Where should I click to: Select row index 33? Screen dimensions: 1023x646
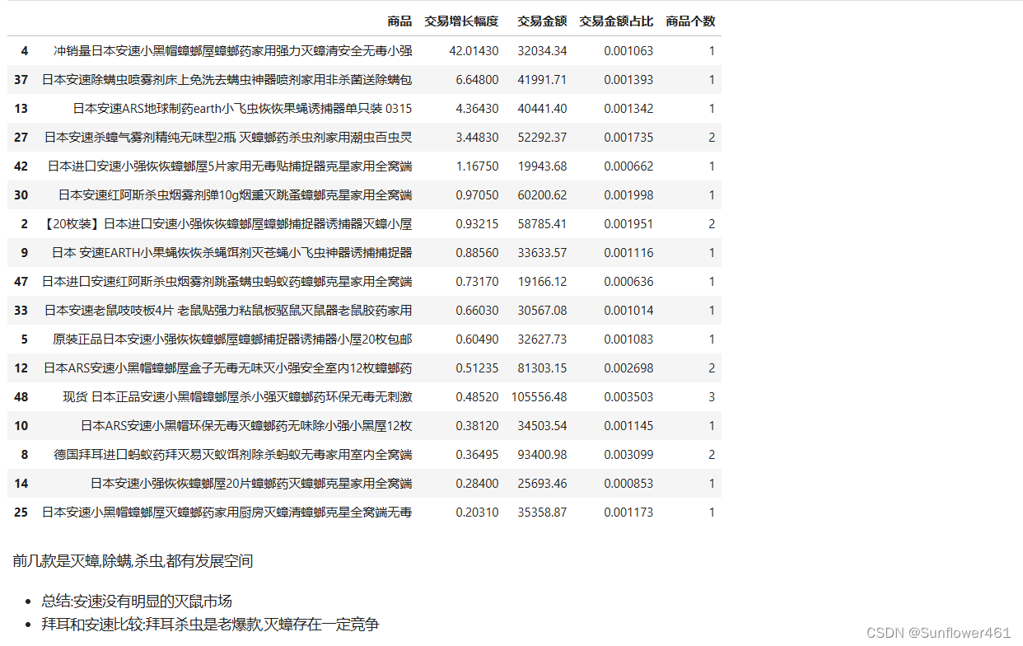coord(21,311)
